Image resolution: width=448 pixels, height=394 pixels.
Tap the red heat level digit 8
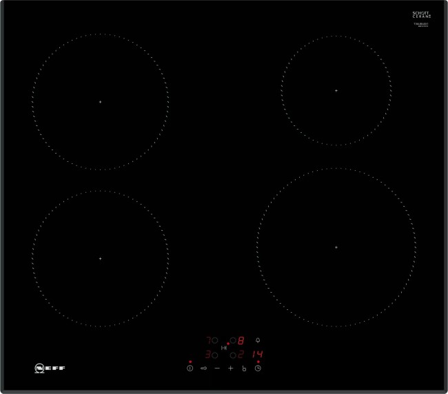pyautogui.click(x=241, y=340)
